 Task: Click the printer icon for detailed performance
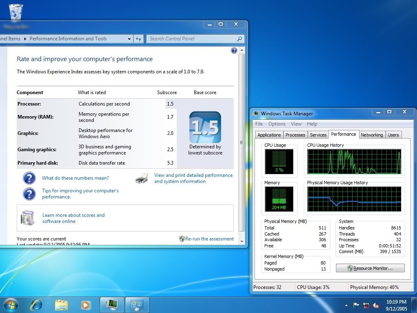141,179
